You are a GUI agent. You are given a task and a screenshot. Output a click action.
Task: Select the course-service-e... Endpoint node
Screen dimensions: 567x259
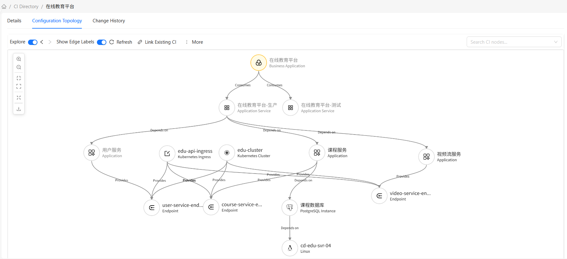tap(211, 207)
